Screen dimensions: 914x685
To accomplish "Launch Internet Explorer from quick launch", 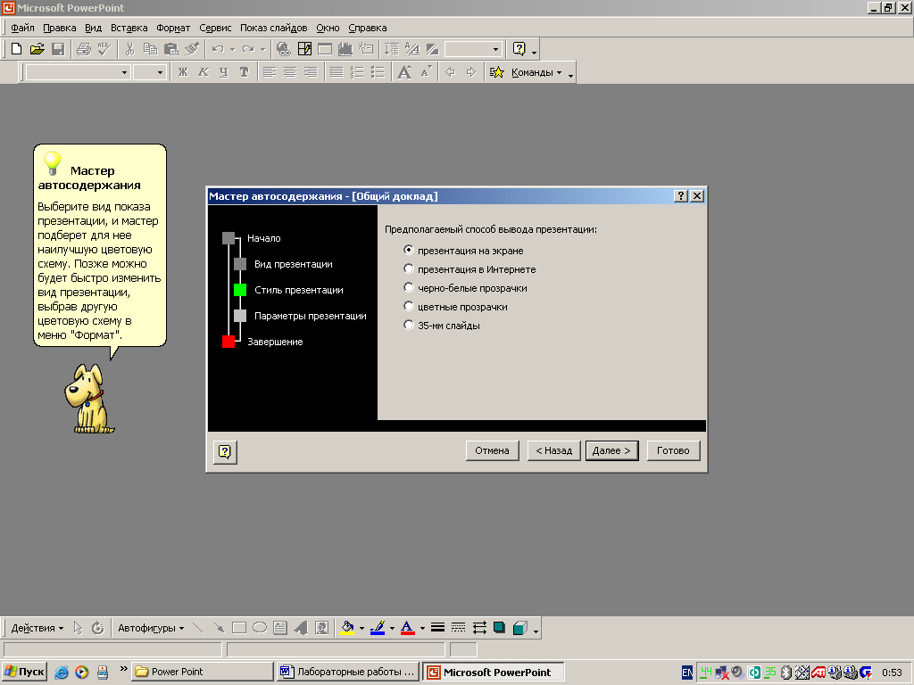I will point(62,673).
